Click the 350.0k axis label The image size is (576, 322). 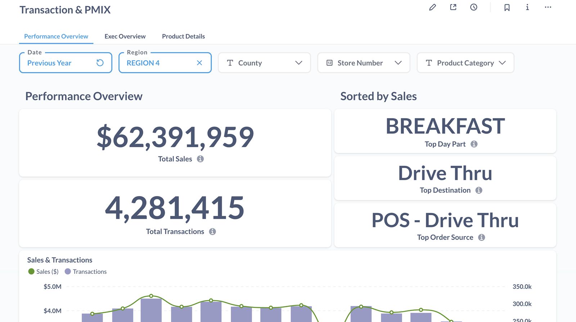pos(522,287)
